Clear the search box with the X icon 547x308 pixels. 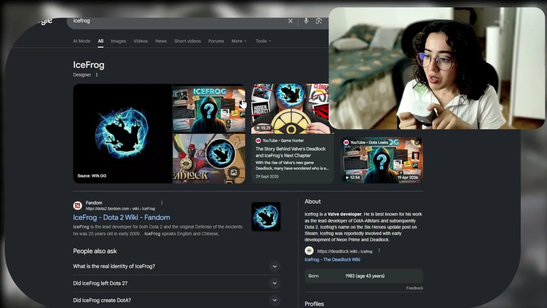[290, 21]
